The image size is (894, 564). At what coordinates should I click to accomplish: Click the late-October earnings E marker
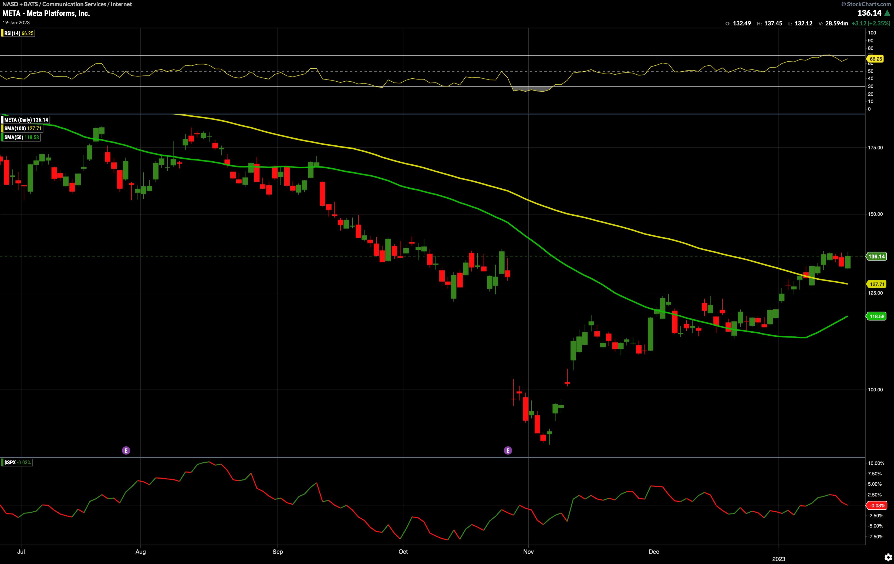click(x=508, y=450)
